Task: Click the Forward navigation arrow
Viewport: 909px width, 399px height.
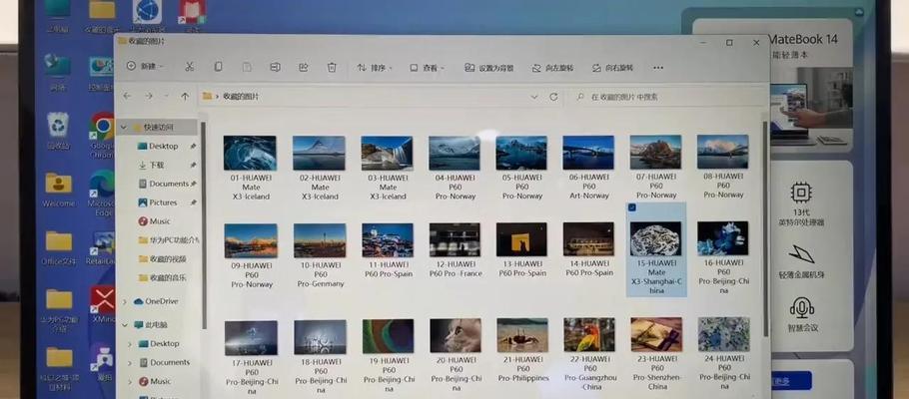Action: pos(149,96)
